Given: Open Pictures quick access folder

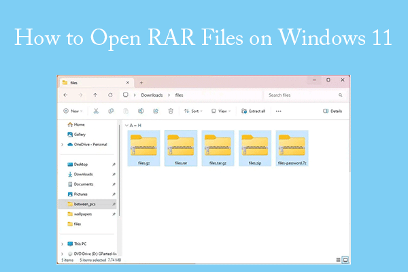Looking at the screenshot, I should [x=78, y=194].
